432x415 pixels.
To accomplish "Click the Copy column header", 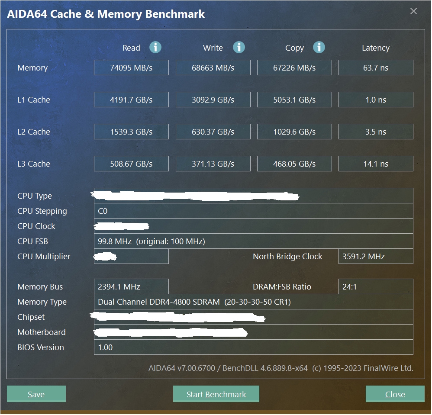I will coord(294,48).
